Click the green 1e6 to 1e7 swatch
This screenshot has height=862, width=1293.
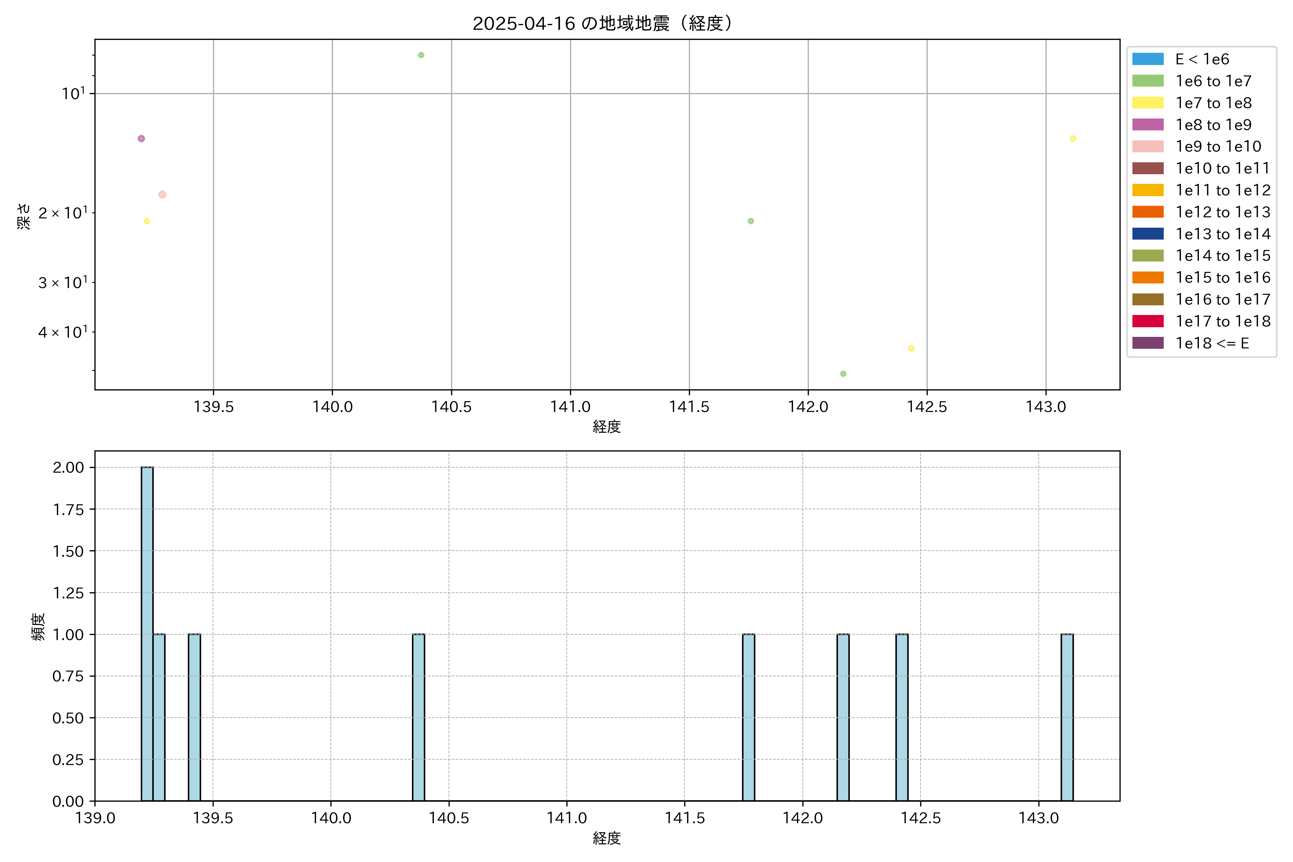(1148, 81)
